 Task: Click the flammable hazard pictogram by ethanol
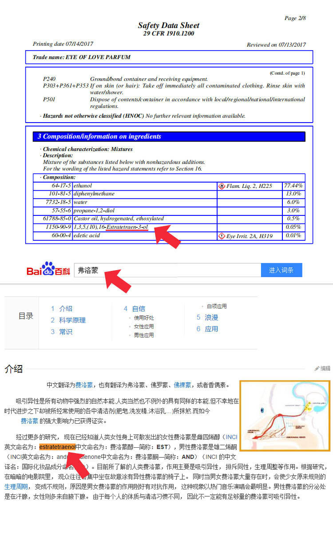pyautogui.click(x=222, y=186)
